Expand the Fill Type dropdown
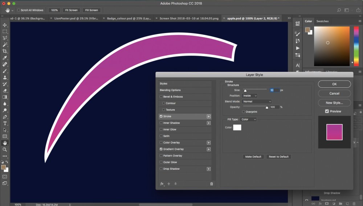 [x=248, y=120]
